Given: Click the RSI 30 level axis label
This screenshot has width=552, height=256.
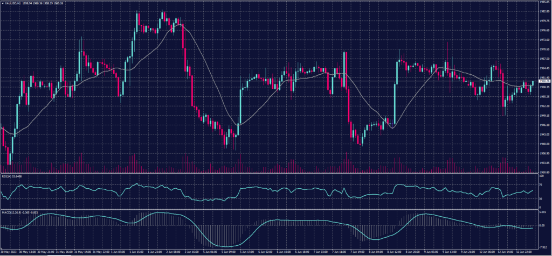Looking at the screenshot, I should point(540,198).
